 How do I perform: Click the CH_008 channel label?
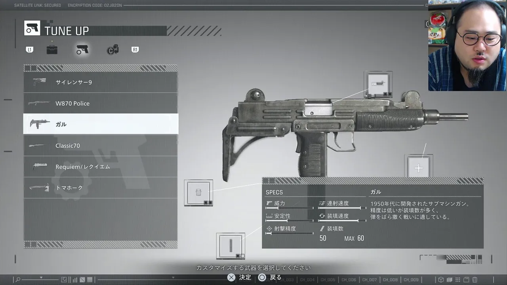click(x=391, y=280)
